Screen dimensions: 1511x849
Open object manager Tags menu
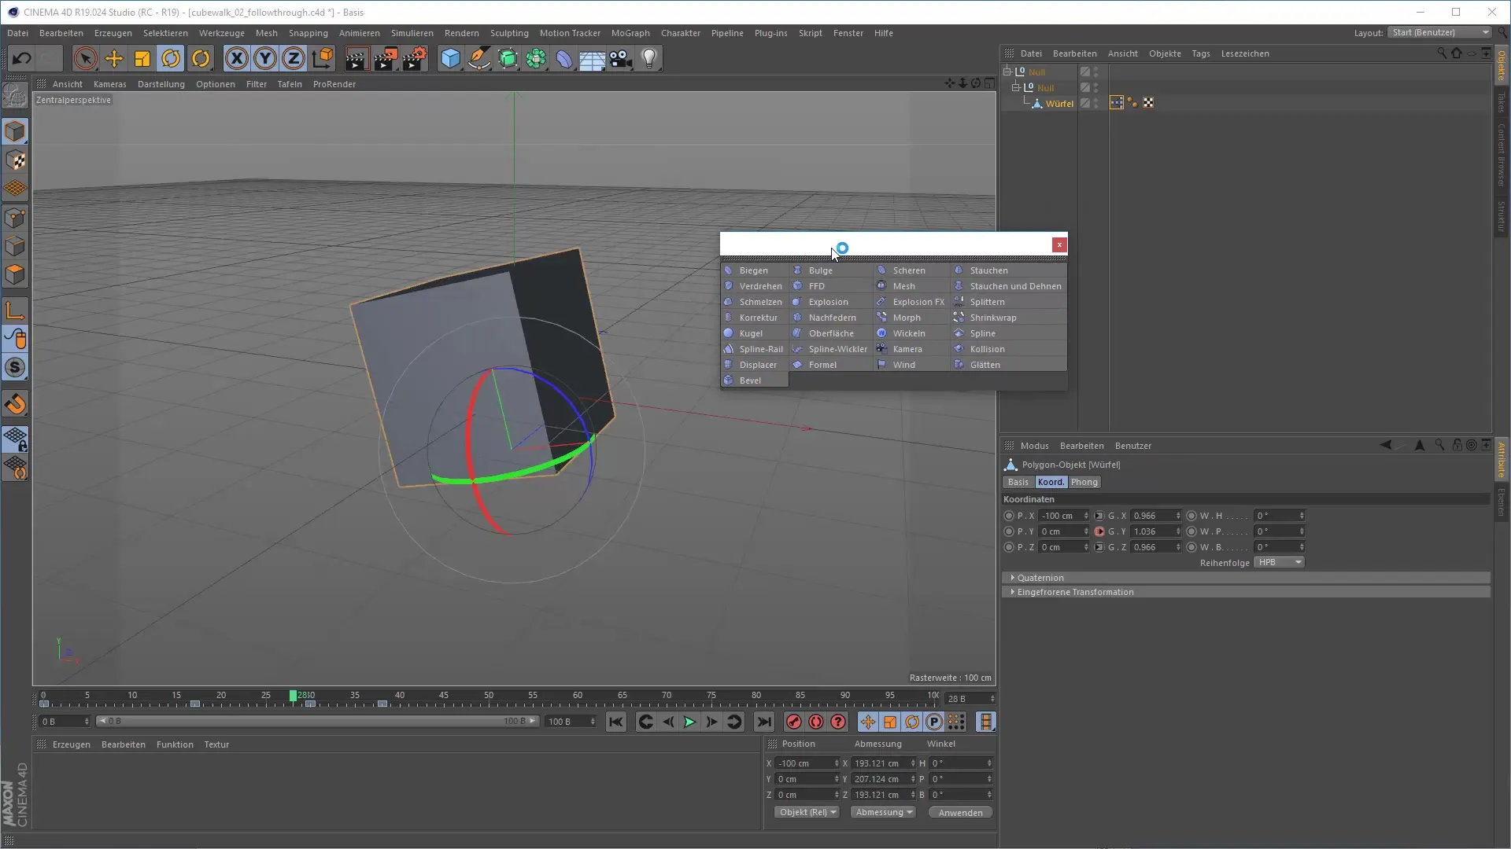(1200, 53)
